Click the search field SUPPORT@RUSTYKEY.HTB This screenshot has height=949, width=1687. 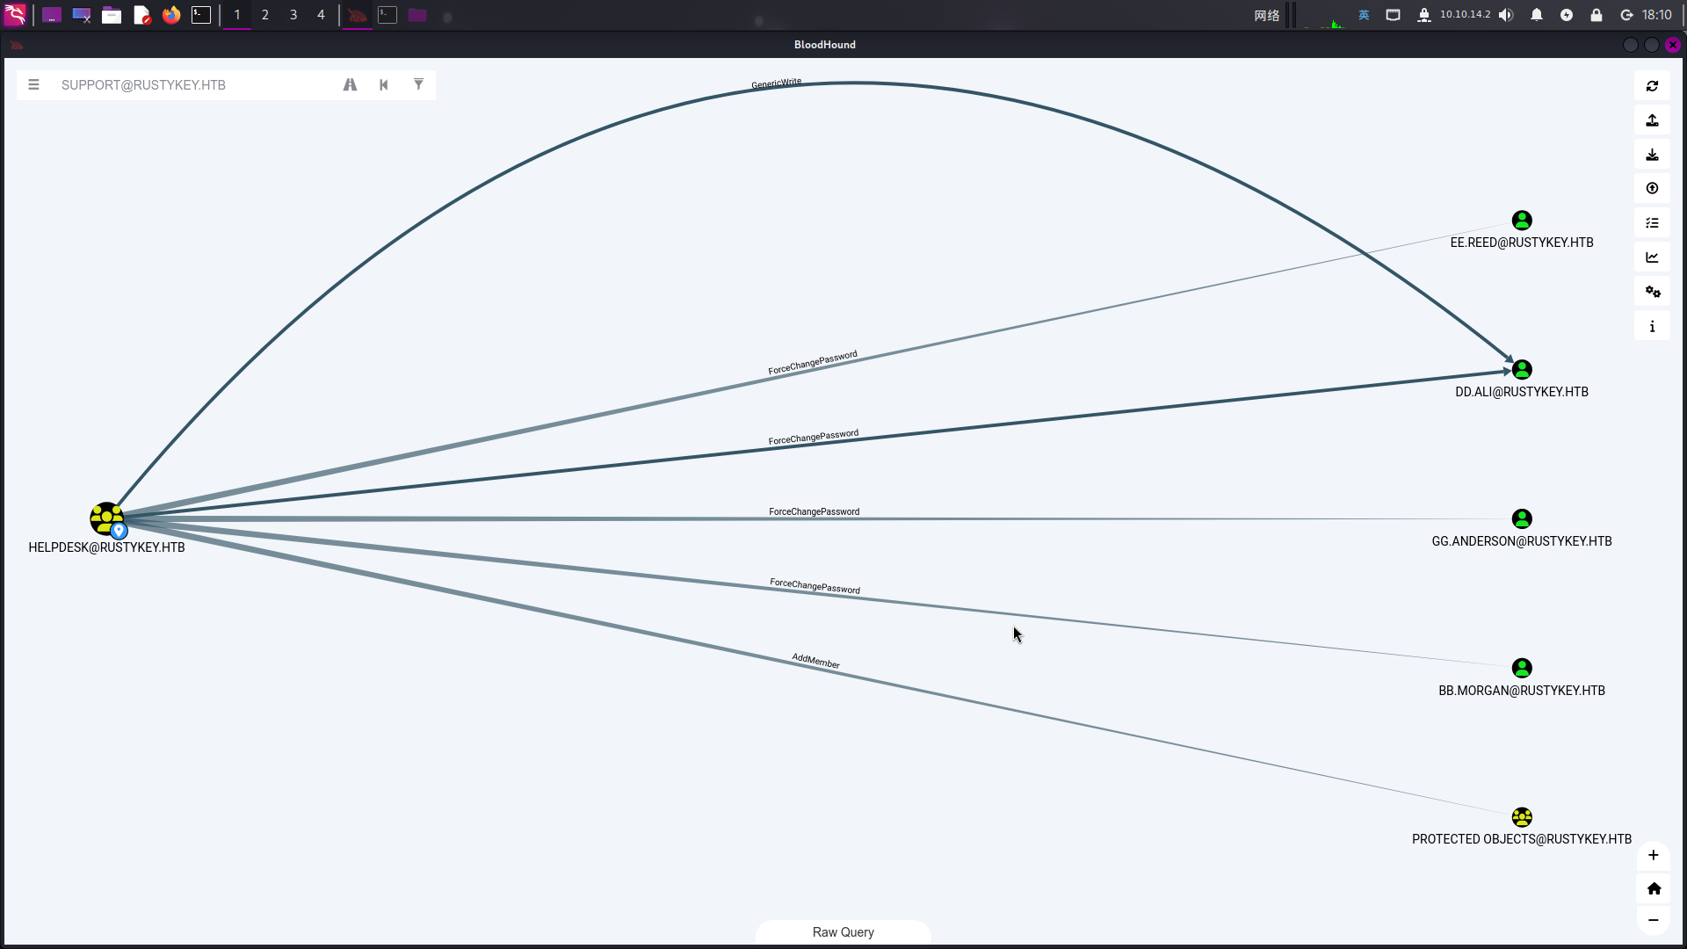pyautogui.click(x=193, y=85)
